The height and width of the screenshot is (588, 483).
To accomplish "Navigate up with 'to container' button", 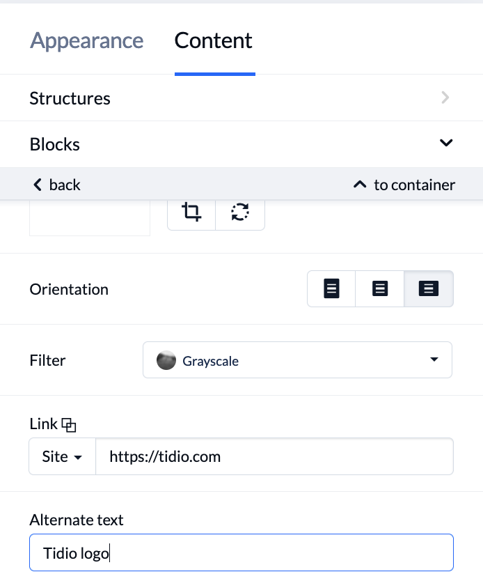I will point(404,185).
